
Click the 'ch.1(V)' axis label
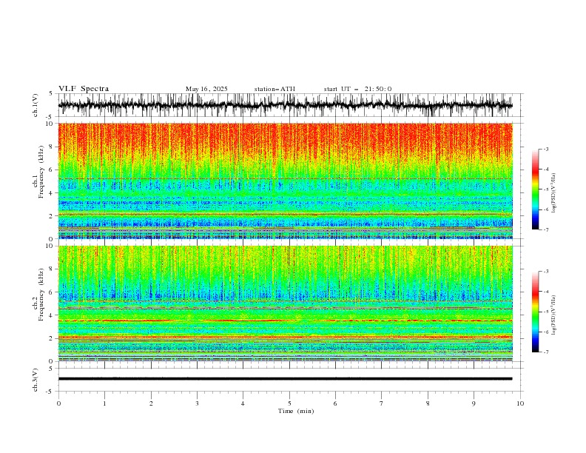36,105
